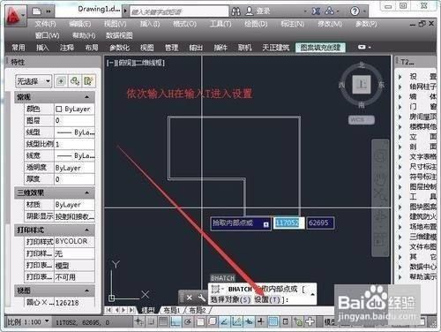The height and width of the screenshot is (332, 441).
Task: Click the 选择对象(S) option in command line
Action: coord(230,299)
